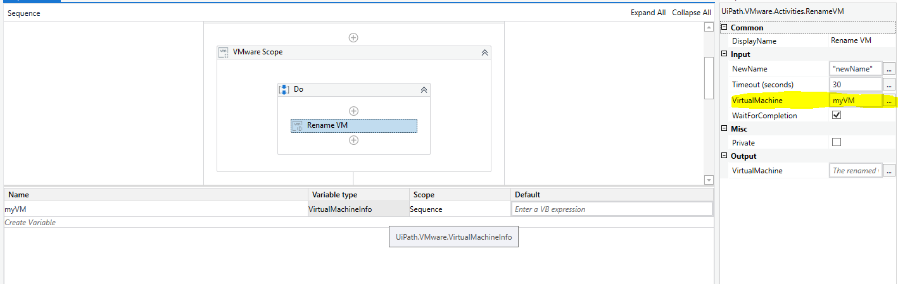Click the Rename VM activity icon

[x=298, y=125]
